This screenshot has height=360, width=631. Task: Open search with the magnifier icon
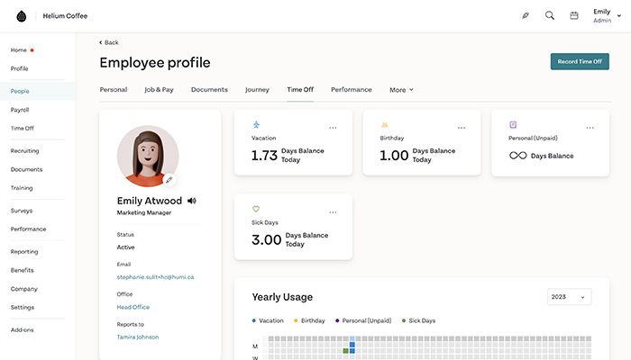tap(550, 15)
